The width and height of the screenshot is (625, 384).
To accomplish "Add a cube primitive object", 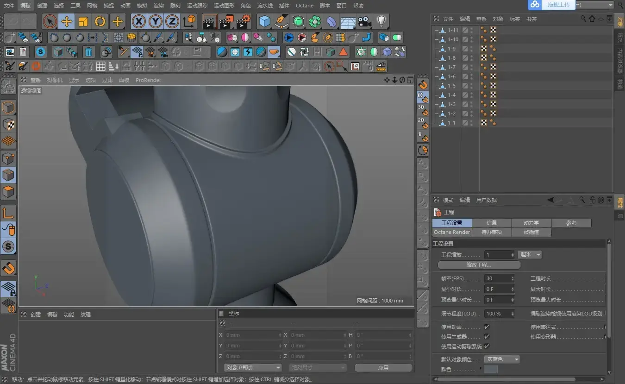I will tap(264, 21).
